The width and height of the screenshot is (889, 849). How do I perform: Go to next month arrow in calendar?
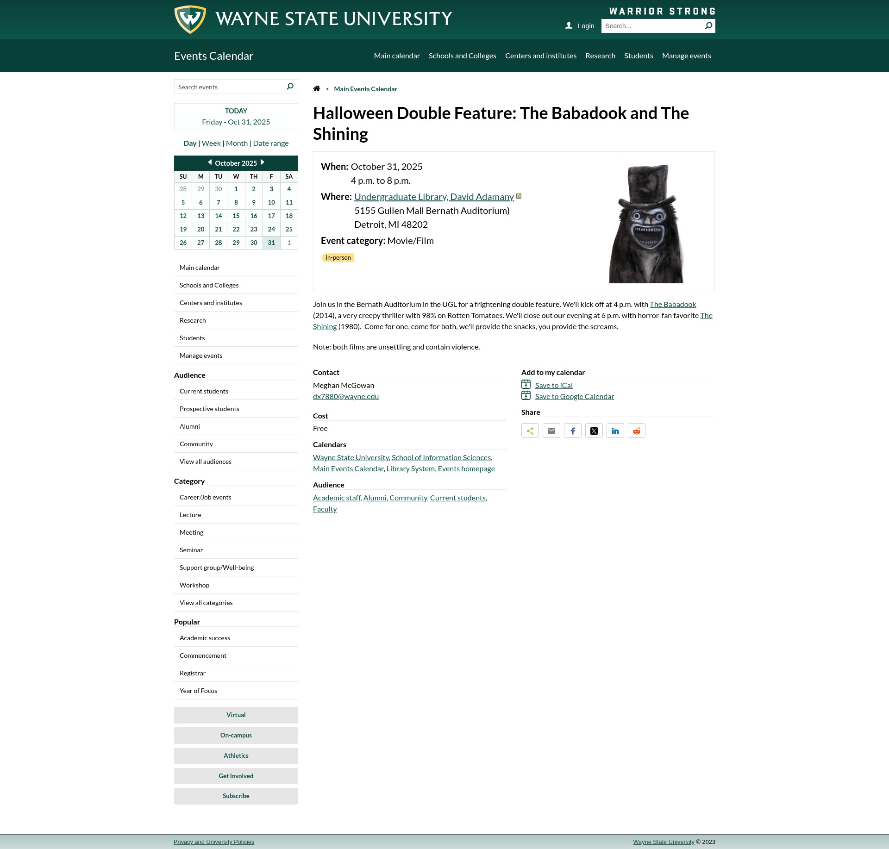pos(263,162)
